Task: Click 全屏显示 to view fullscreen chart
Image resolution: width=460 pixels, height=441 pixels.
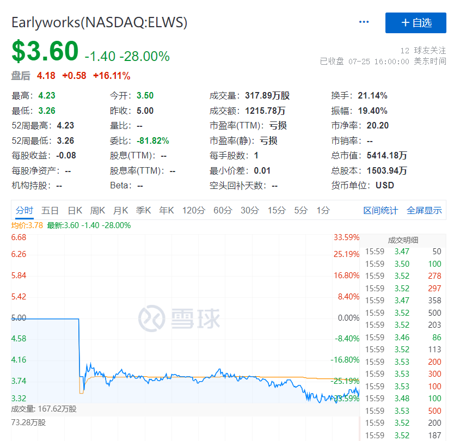Action: 424,211
